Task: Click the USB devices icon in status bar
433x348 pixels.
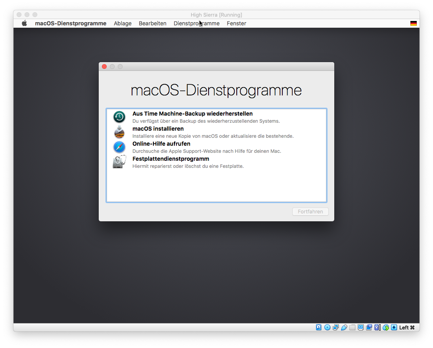Action: 344,327
